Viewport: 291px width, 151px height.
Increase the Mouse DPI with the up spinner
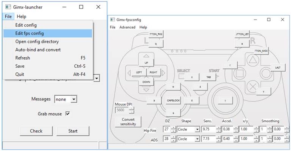131,108
